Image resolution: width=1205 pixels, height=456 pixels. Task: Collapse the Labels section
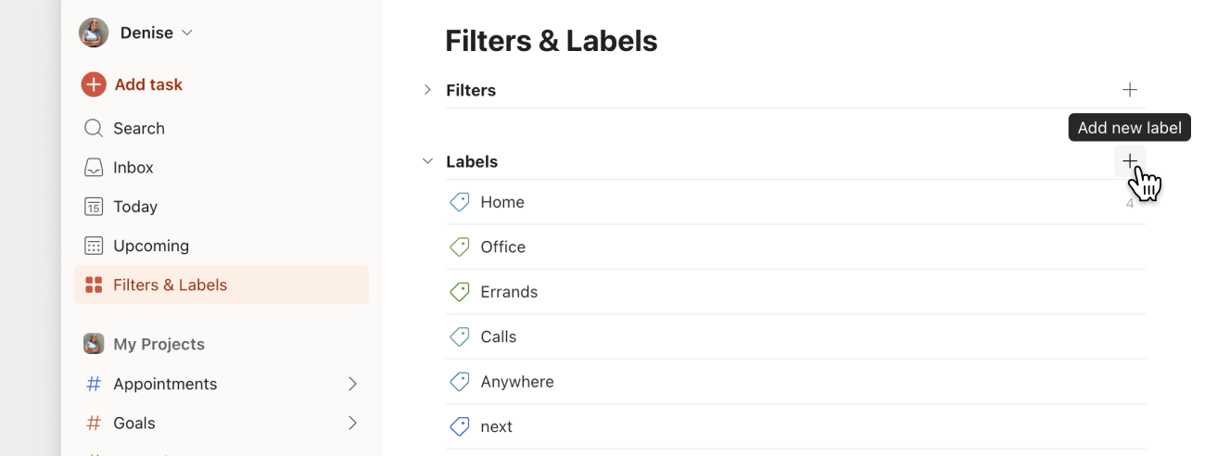427,161
